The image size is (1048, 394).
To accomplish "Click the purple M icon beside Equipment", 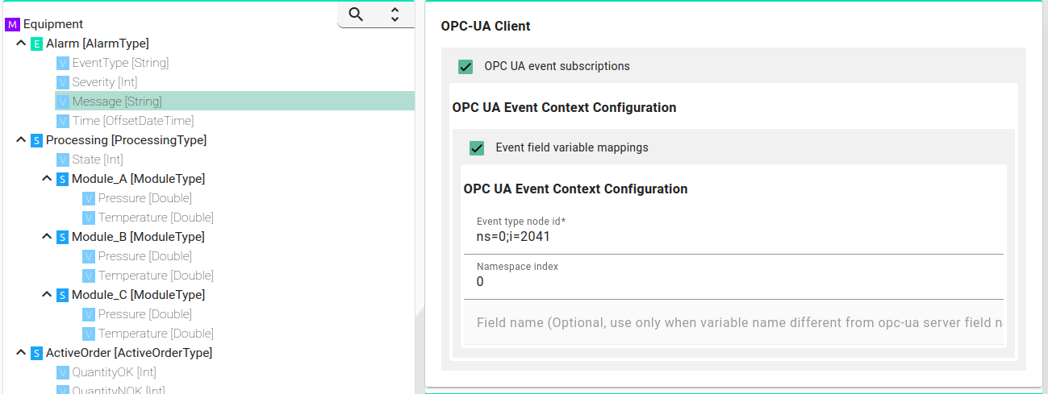I will (x=12, y=24).
